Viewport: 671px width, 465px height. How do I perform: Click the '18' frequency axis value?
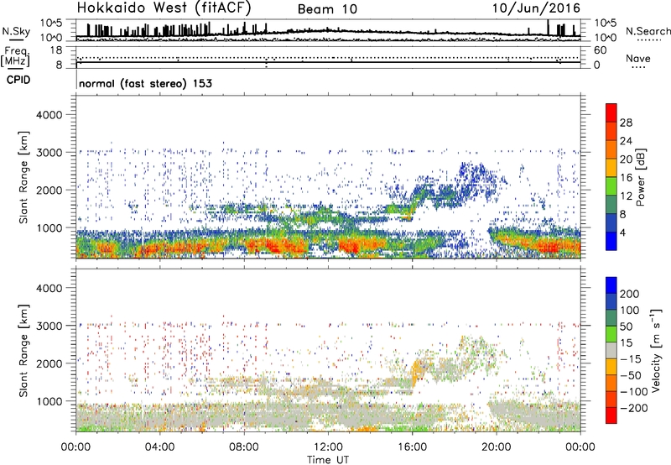56,50
